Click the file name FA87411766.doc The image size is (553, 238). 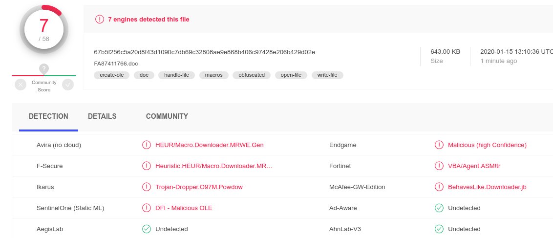(116, 64)
